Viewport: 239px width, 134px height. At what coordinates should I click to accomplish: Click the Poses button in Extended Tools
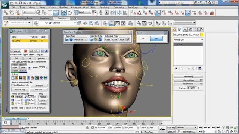tap(107, 39)
